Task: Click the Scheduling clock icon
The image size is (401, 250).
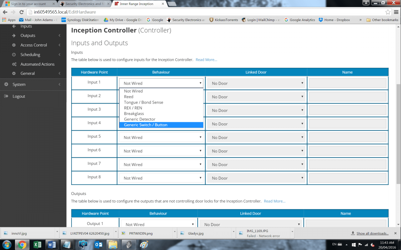Action: (14, 55)
